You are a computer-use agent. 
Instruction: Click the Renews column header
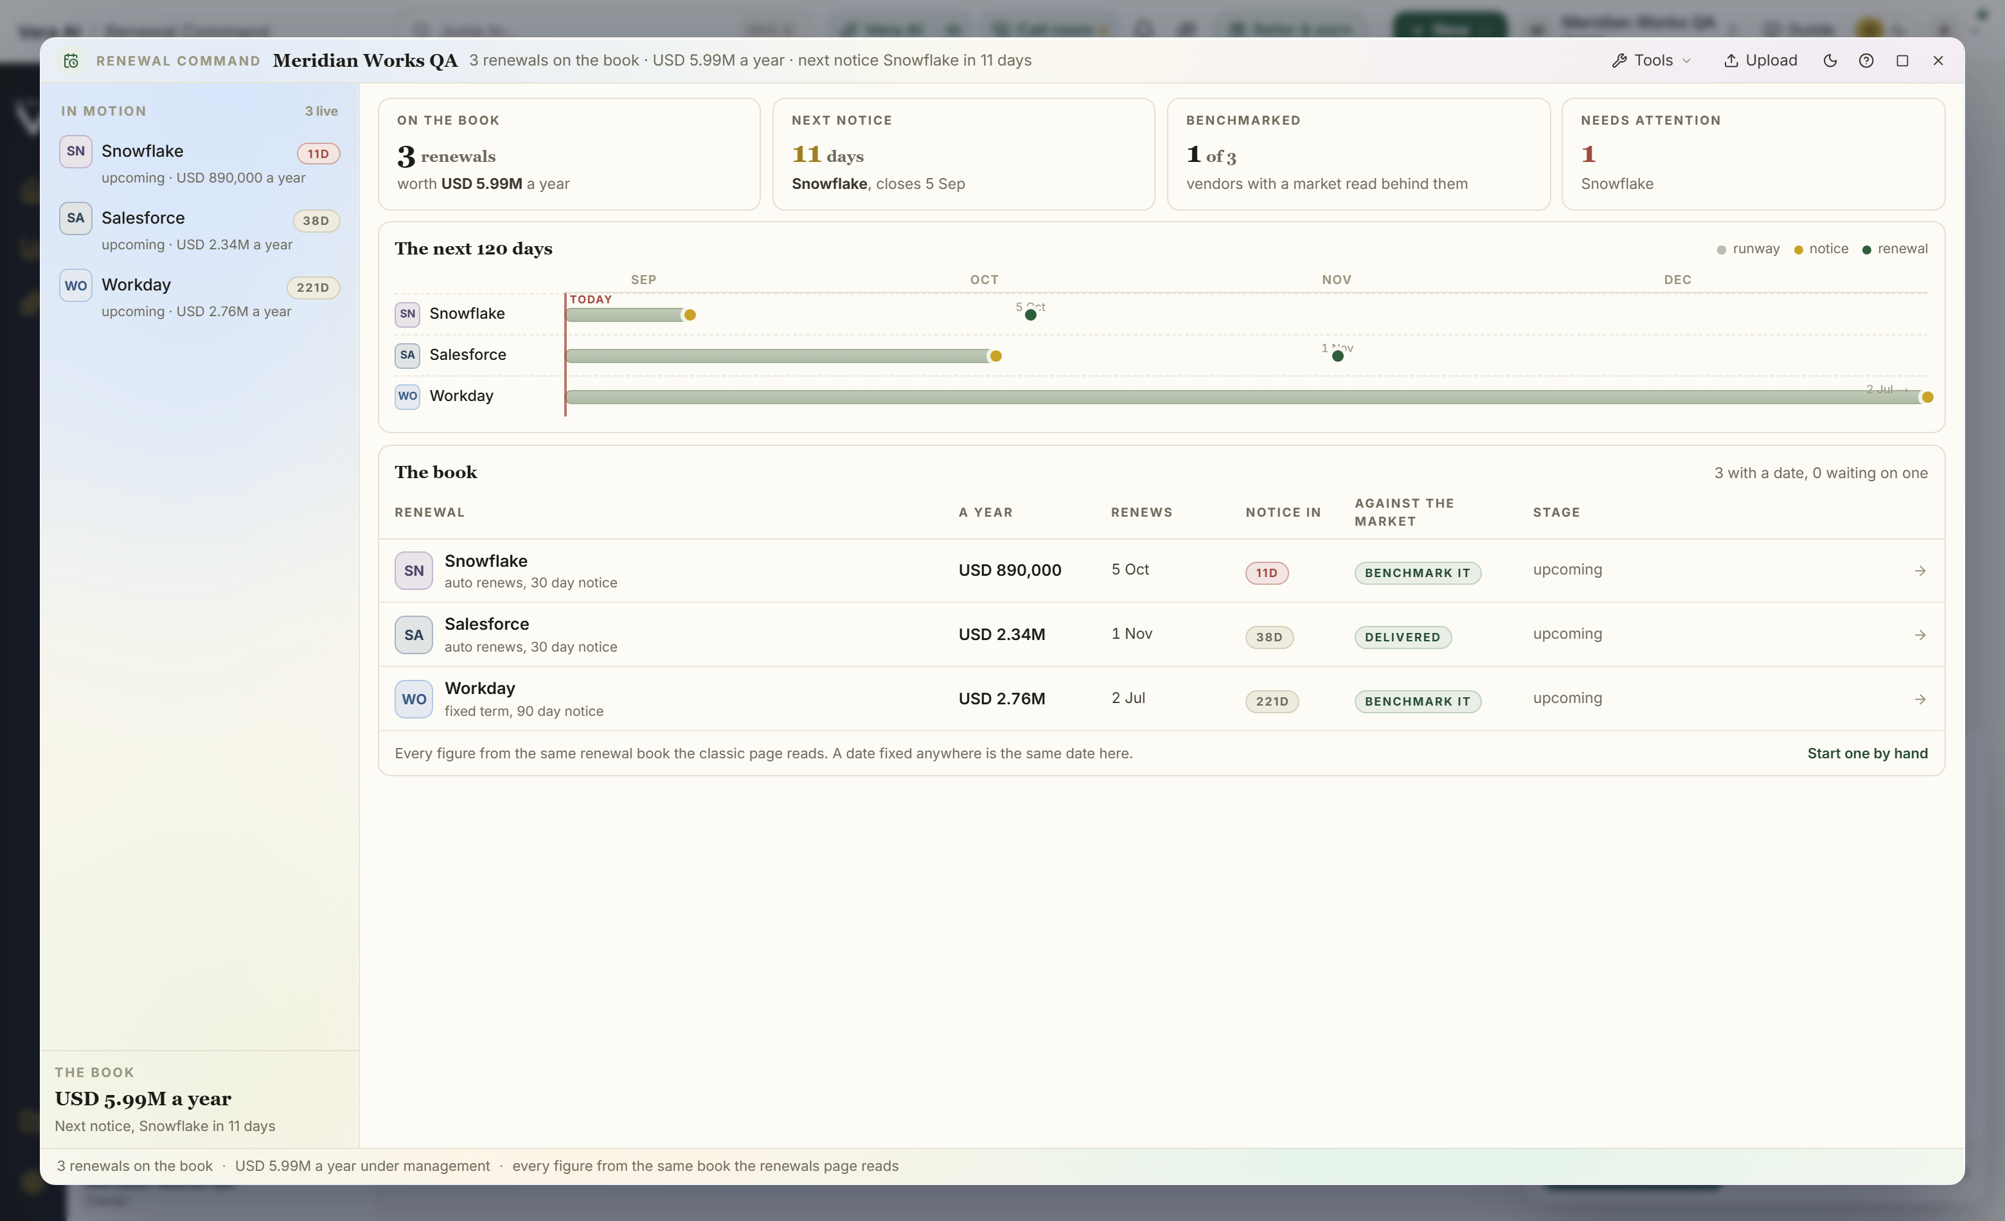tap(1142, 512)
